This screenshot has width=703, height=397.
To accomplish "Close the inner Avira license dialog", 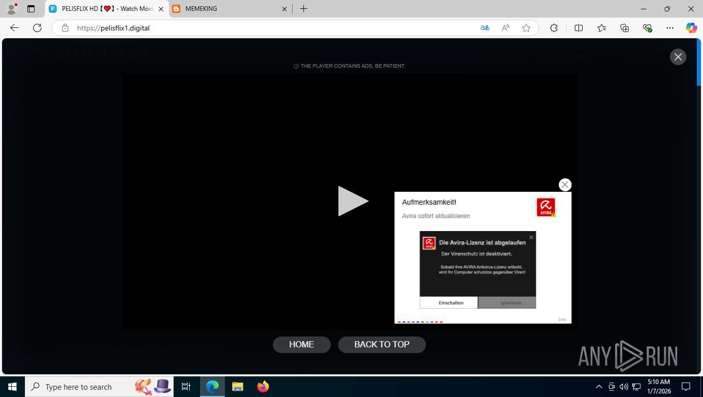I will (x=531, y=237).
